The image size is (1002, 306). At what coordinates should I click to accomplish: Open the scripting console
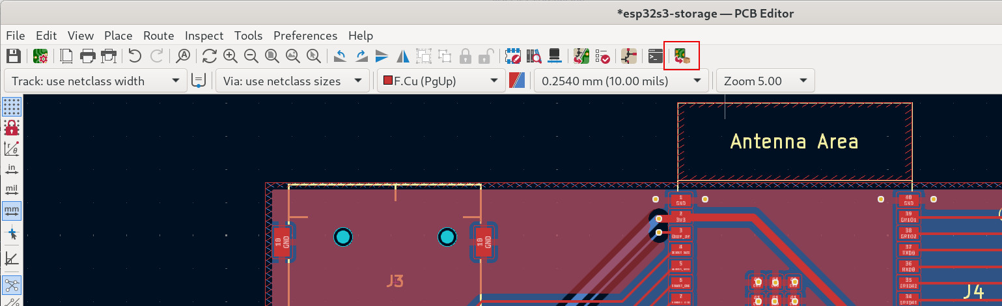pos(655,56)
